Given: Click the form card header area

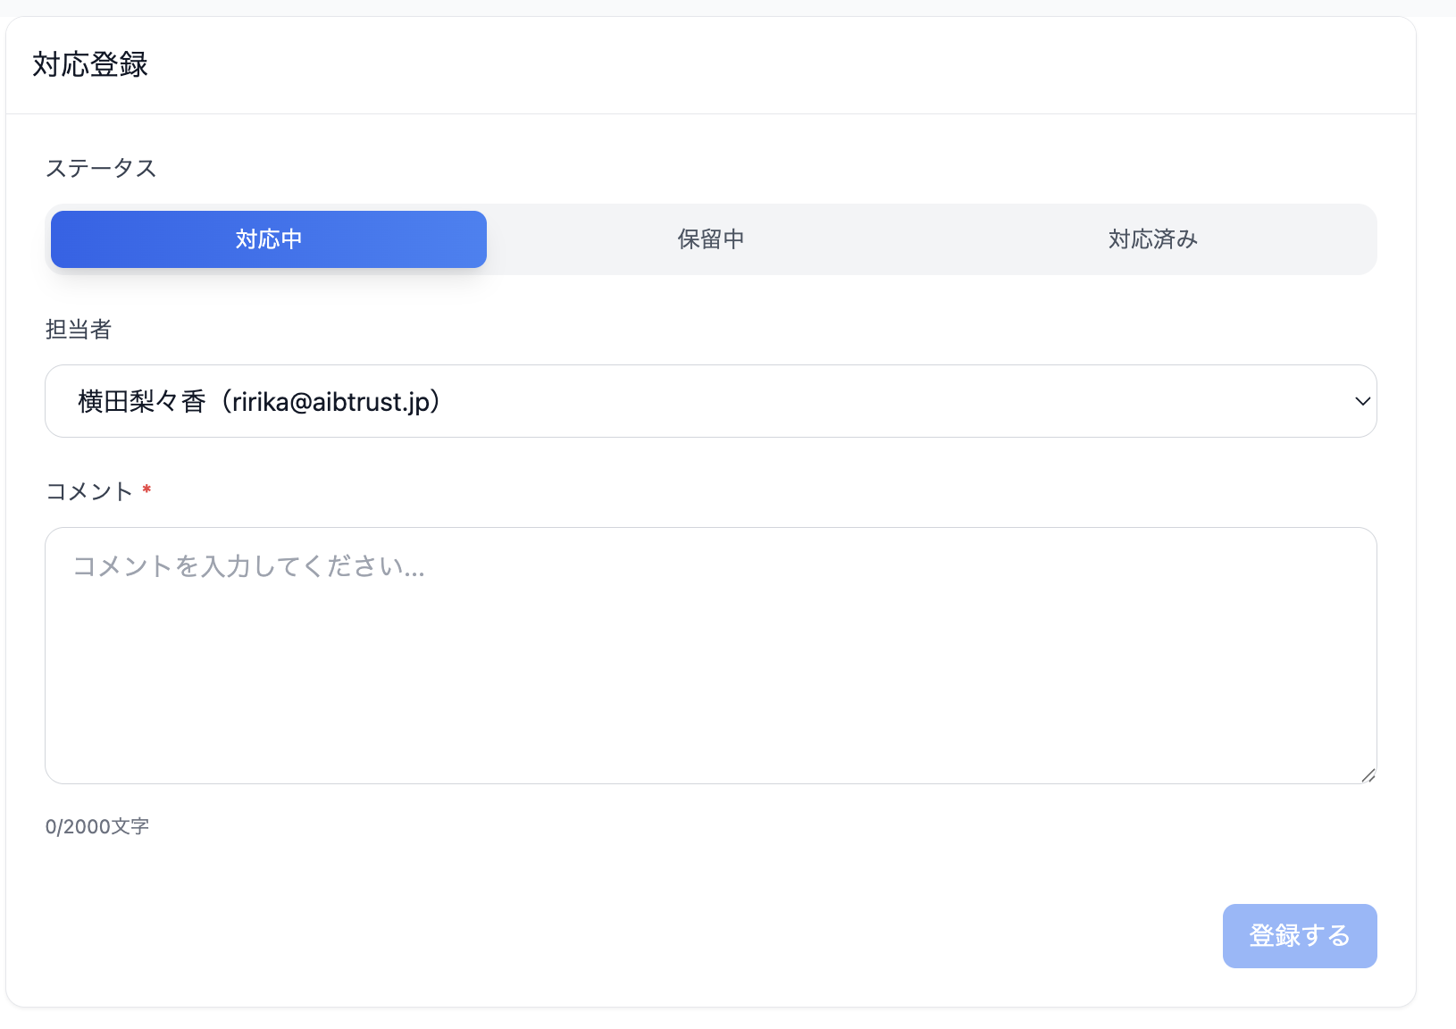Looking at the screenshot, I should point(710,63).
